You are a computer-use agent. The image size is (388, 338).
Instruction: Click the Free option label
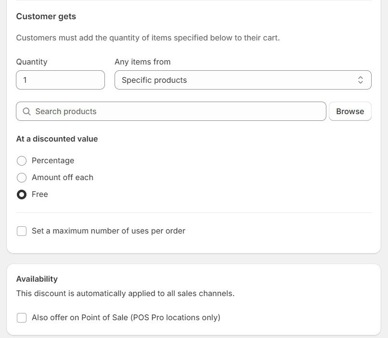tap(40, 195)
